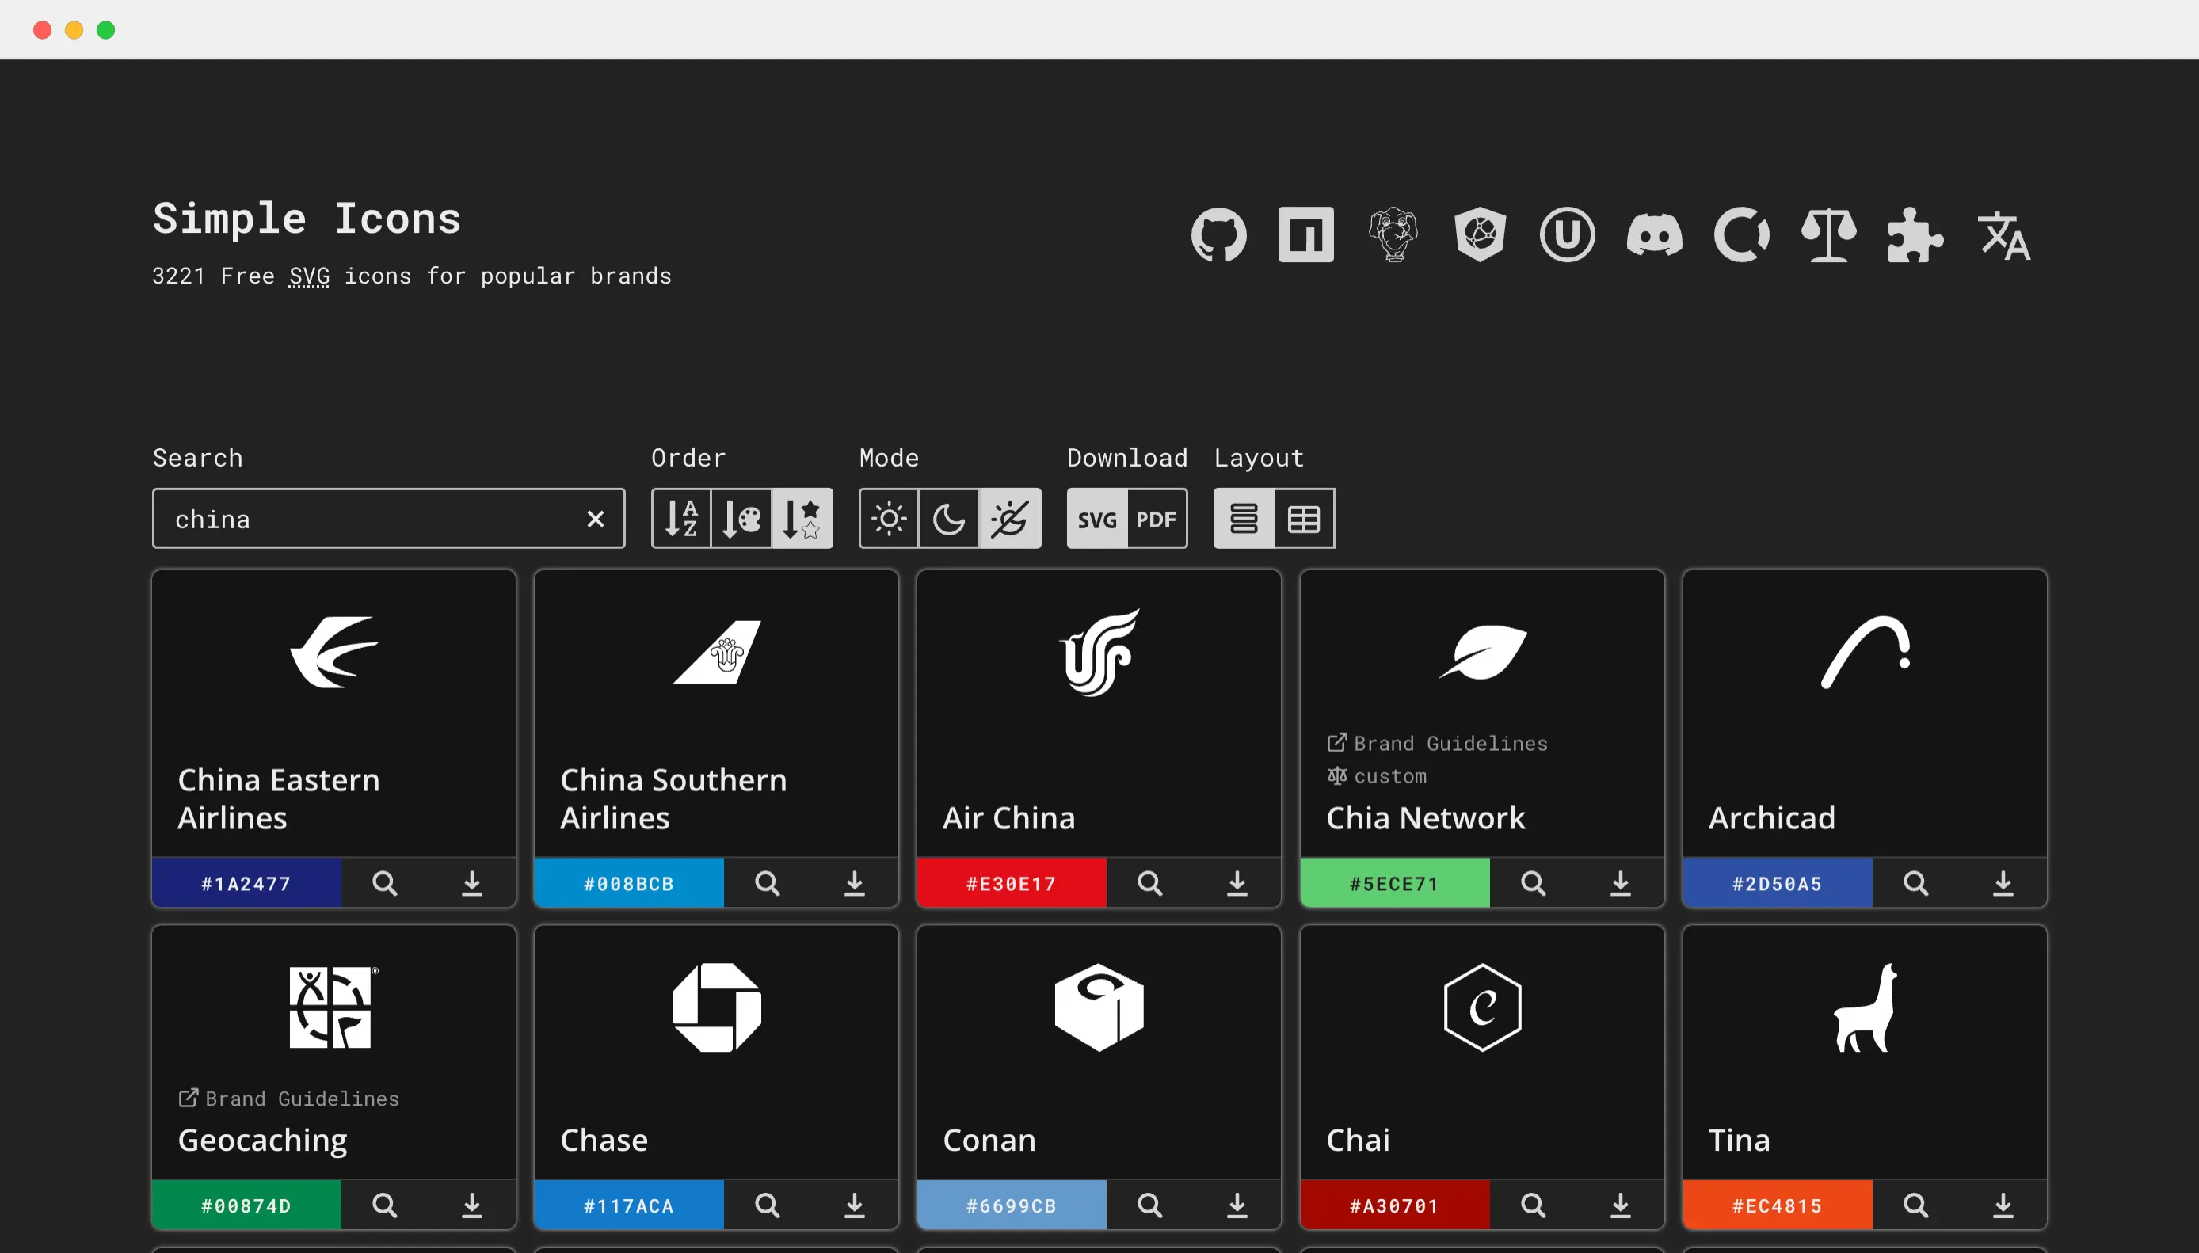The image size is (2199, 1253).
Task: Select system color mode
Action: click(1009, 518)
